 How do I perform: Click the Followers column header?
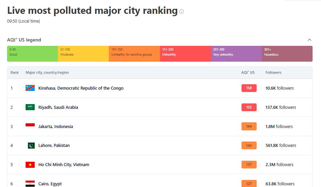click(x=273, y=72)
